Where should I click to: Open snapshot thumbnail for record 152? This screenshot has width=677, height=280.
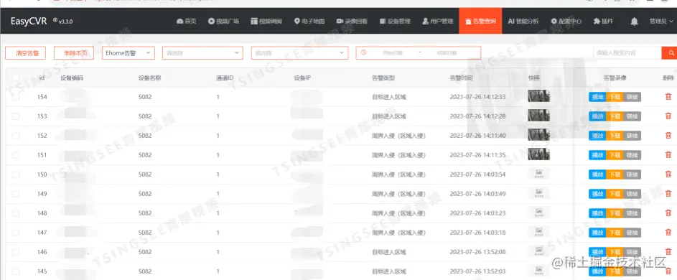click(538, 135)
